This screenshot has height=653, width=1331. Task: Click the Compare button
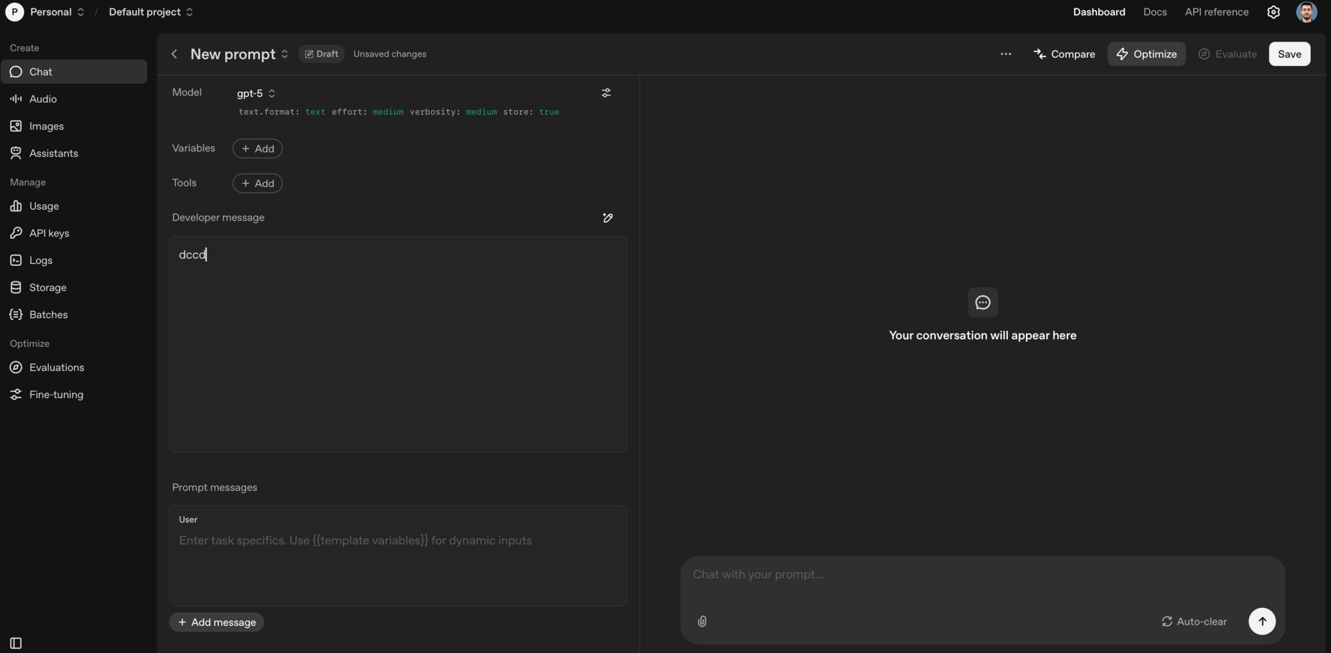[x=1064, y=54]
